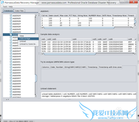
Task: Click the tree scrollbar down arrow
Action: (36, 96)
